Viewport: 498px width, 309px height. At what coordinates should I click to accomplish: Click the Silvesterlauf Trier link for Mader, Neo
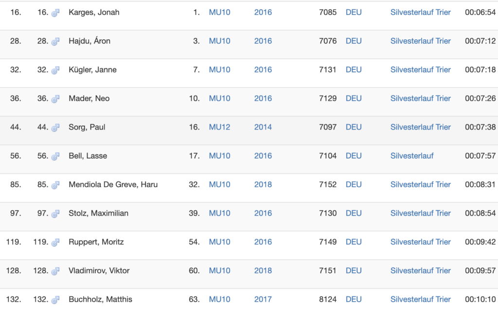pyautogui.click(x=421, y=98)
